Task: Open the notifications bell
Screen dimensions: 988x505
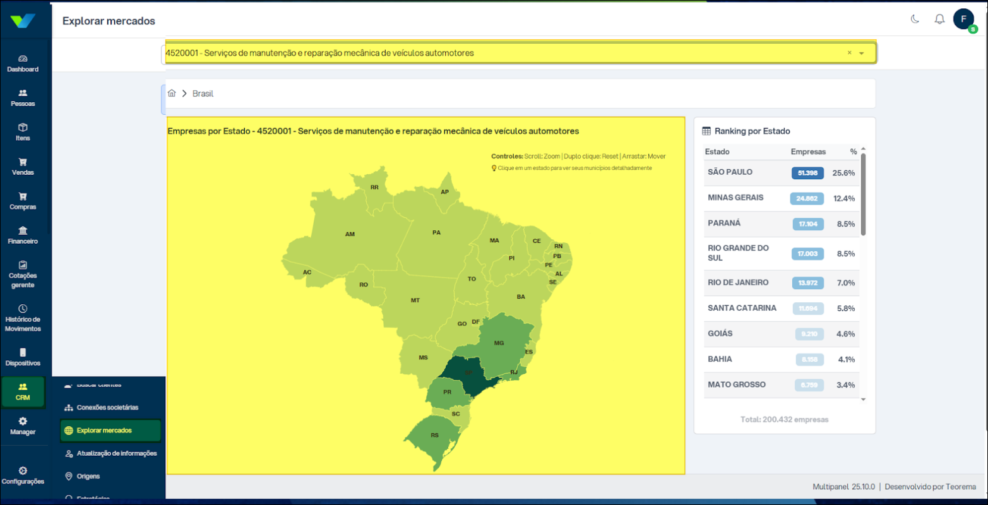Action: coord(939,19)
